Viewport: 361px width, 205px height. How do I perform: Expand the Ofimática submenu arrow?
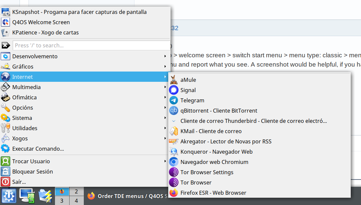[x=165, y=97]
